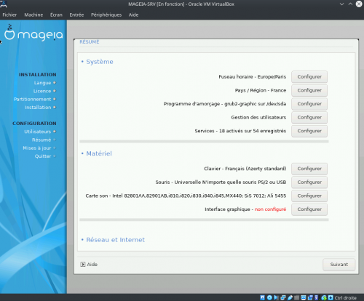Configure the non configuré Interface graphique

pyautogui.click(x=309, y=209)
